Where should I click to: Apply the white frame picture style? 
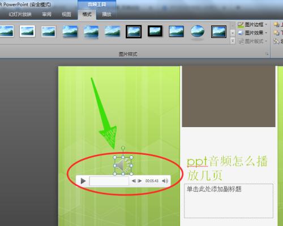[27, 31]
